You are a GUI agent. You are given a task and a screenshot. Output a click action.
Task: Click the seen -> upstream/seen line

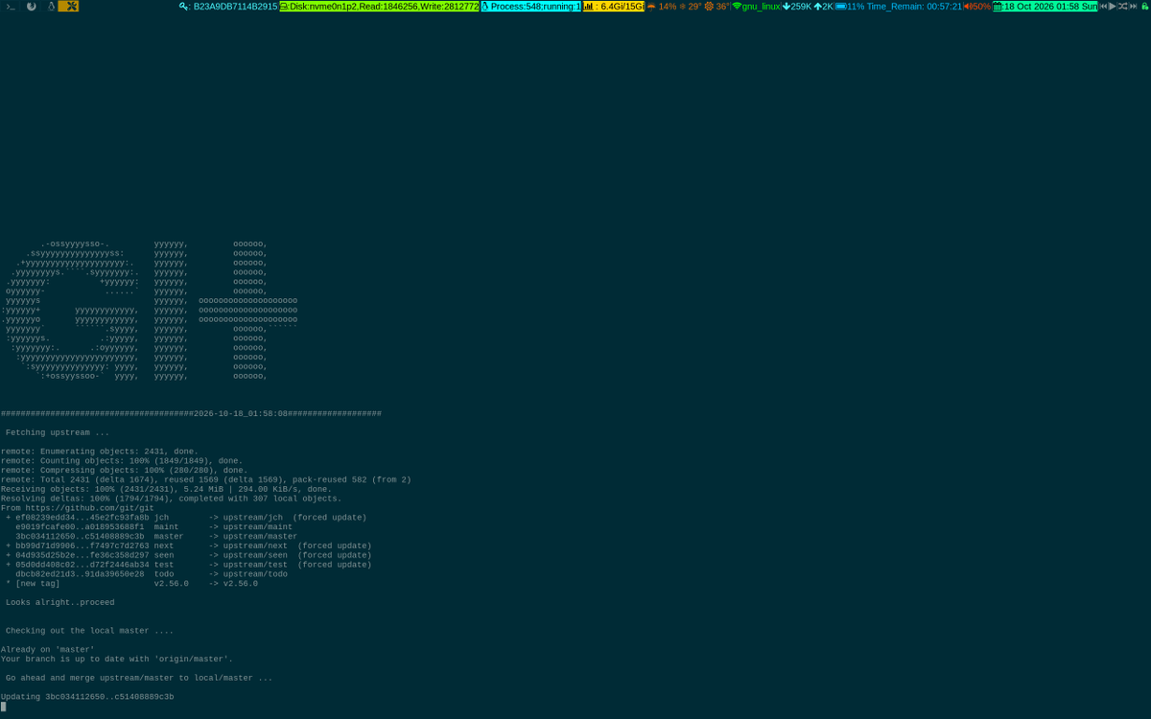[x=189, y=556]
